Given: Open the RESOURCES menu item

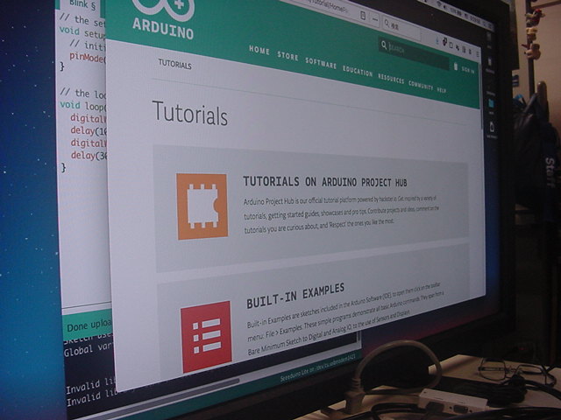Looking at the screenshot, I should tap(391, 79).
